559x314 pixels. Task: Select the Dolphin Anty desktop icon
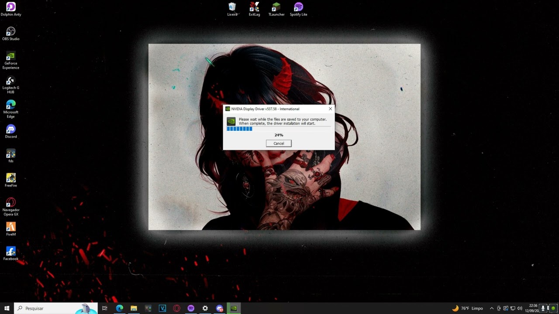click(x=11, y=9)
